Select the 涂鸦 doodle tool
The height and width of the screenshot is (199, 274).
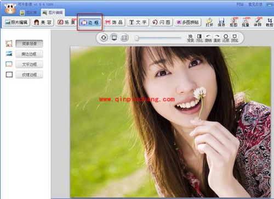coord(258,23)
